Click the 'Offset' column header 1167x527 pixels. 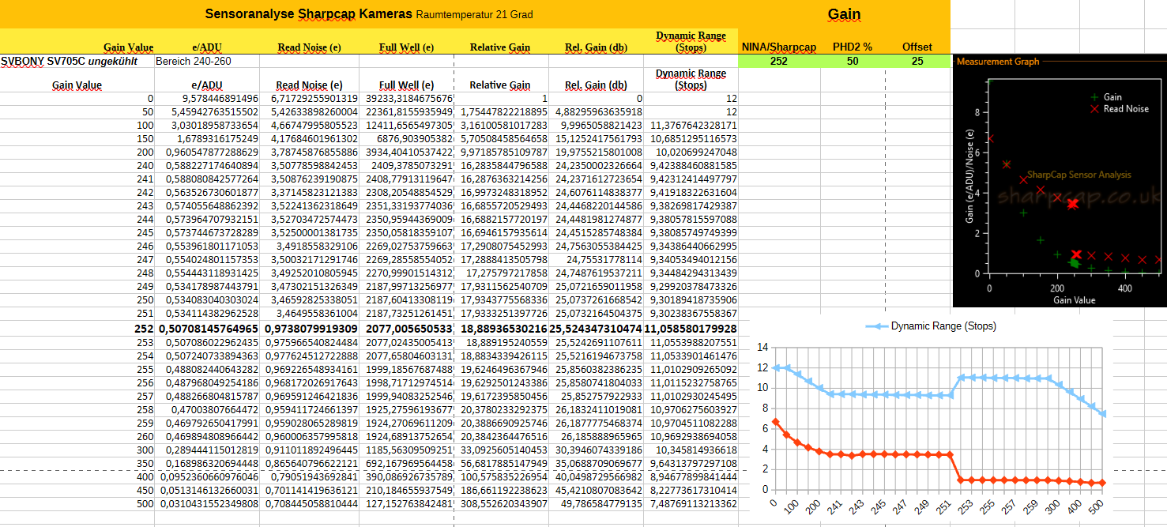point(917,47)
